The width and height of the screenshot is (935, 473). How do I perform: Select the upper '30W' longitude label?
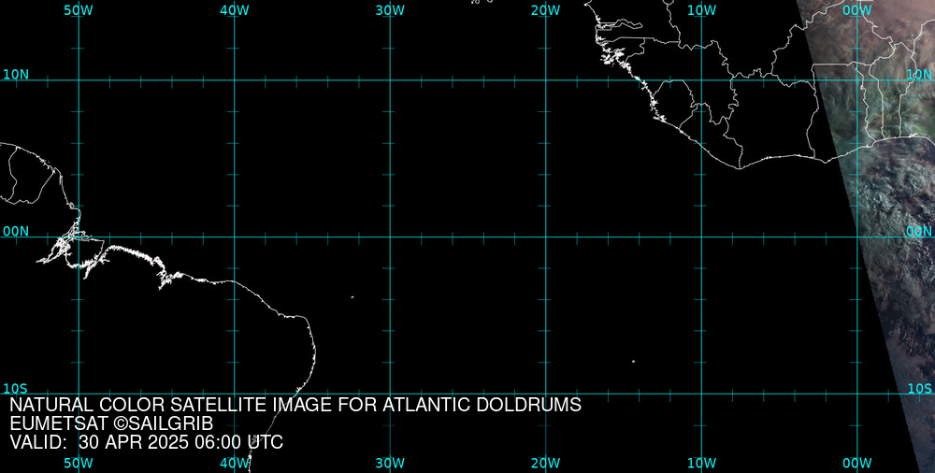[x=391, y=10]
